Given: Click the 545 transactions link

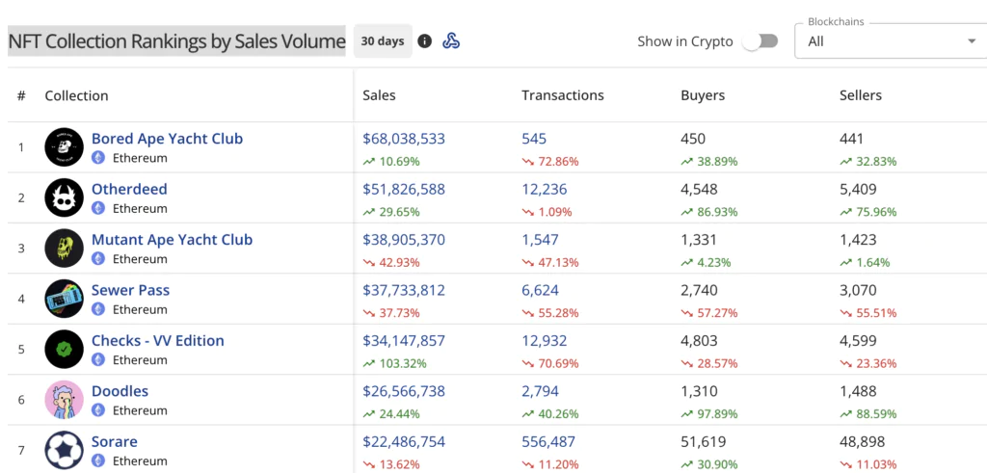Looking at the screenshot, I should [534, 139].
